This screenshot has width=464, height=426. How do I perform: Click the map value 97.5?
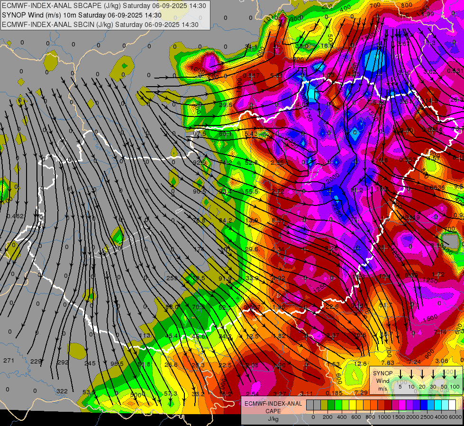pos(200,133)
